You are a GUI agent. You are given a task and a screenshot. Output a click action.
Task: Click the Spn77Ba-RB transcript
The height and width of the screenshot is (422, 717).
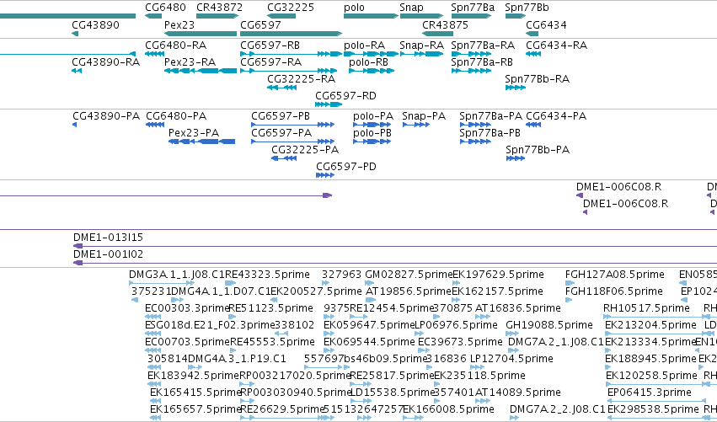pos(471,71)
